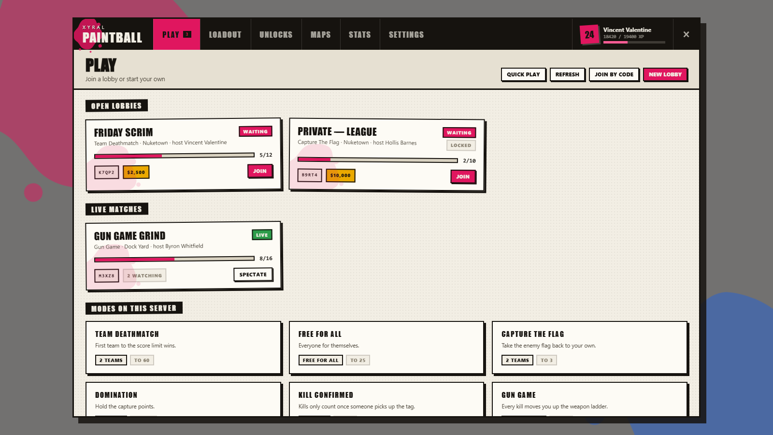773x435 pixels.
Task: Click the $2,500 prize tag
Action: coord(136,172)
